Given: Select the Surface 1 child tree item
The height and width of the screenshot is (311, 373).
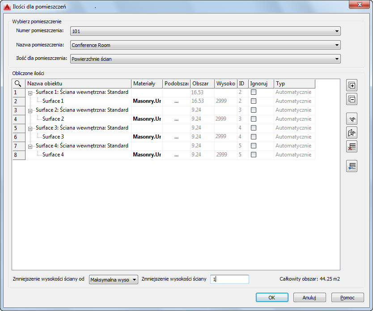Looking at the screenshot, I should [53, 101].
